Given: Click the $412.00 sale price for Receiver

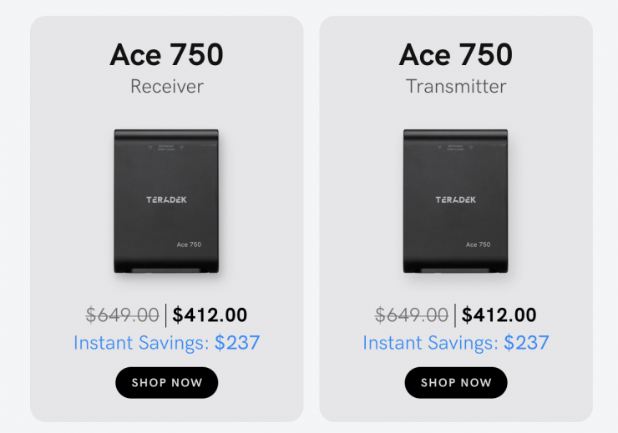Looking at the screenshot, I should point(210,315).
